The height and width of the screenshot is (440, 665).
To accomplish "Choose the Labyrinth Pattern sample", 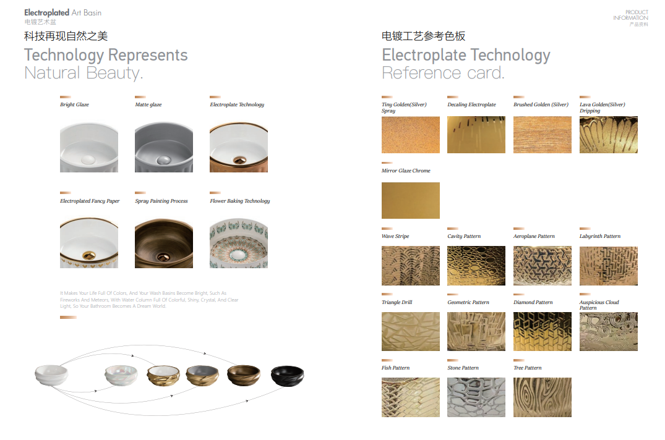I will pos(609,266).
